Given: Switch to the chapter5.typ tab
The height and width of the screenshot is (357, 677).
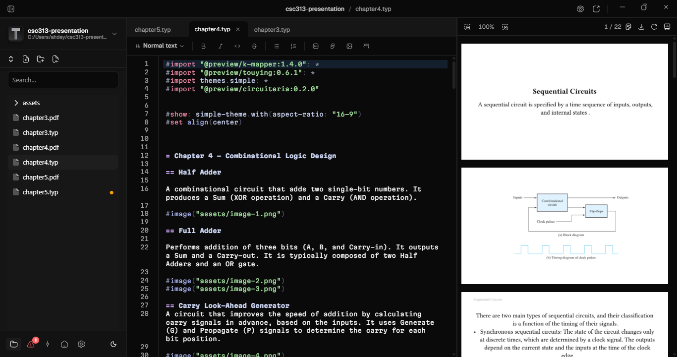Looking at the screenshot, I should [153, 30].
